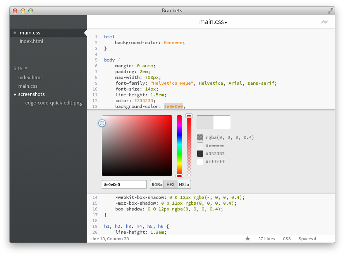Open edge-code-quick-edit.png file

53,103
